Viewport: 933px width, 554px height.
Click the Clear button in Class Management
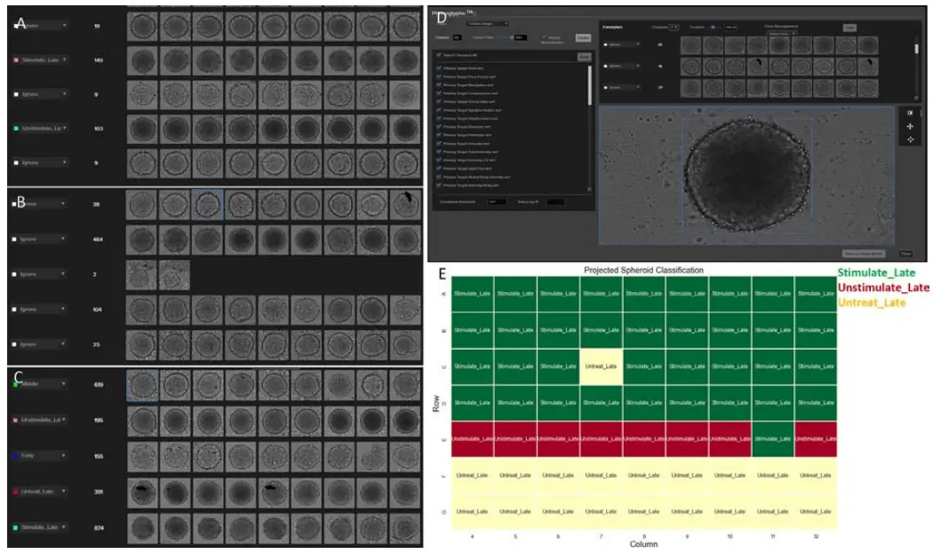click(x=849, y=28)
